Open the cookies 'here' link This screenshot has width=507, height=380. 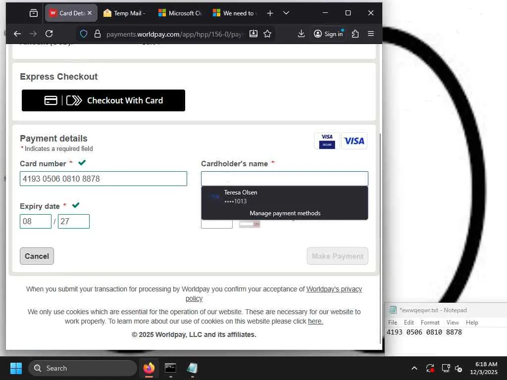tap(315, 322)
